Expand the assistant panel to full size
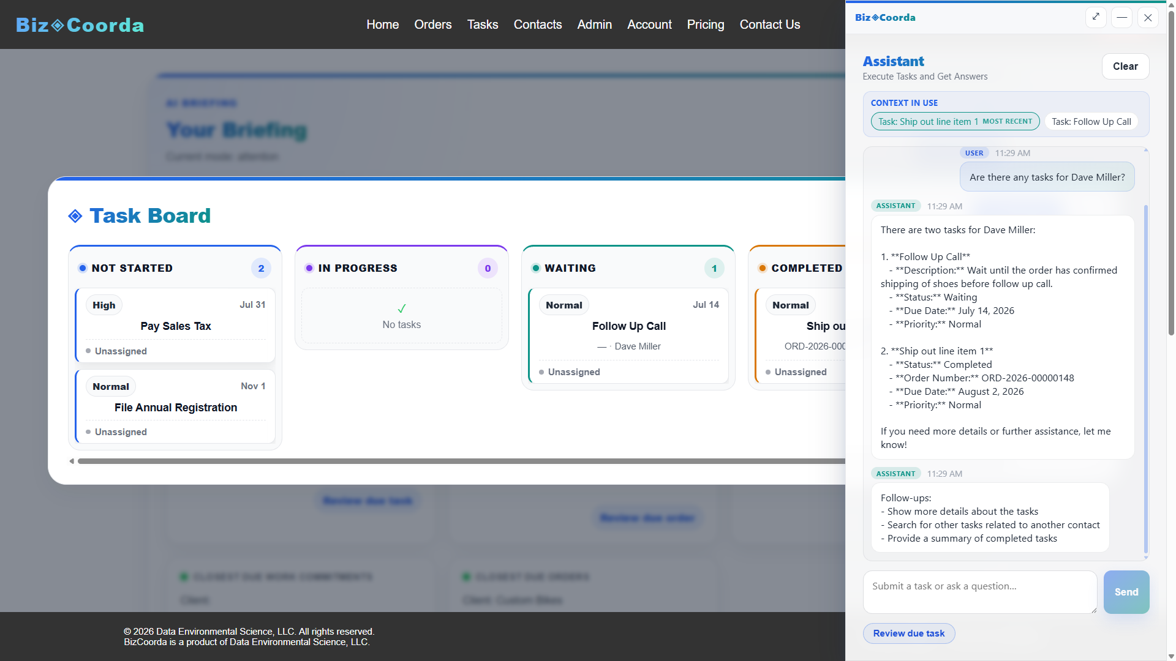This screenshot has height=661, width=1176. pos(1096,17)
